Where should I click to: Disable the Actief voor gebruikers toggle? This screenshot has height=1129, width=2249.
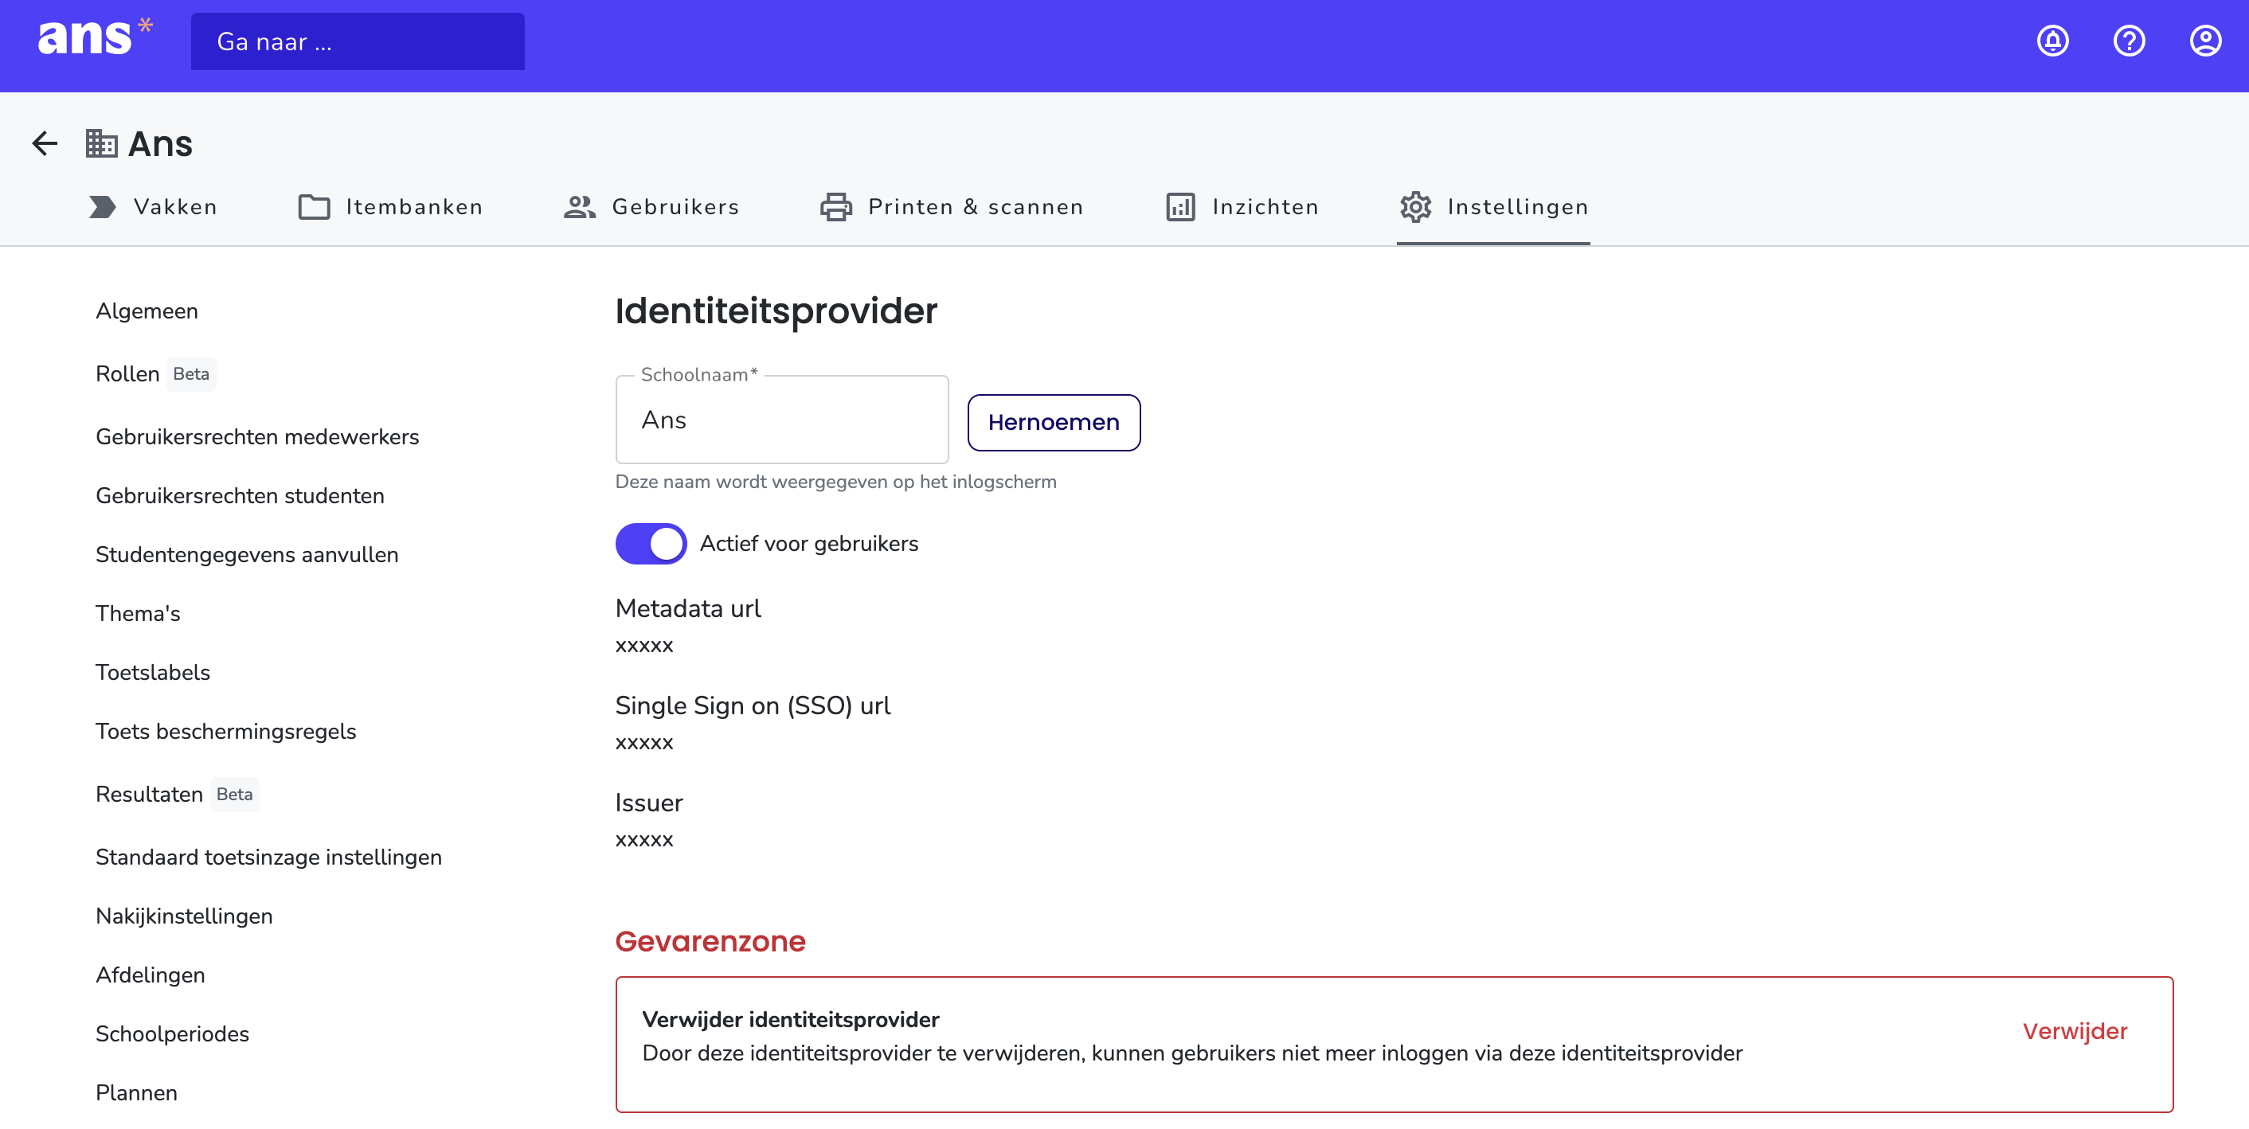coord(651,543)
